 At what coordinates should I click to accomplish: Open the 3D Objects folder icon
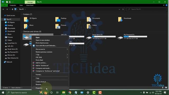(26, 20)
